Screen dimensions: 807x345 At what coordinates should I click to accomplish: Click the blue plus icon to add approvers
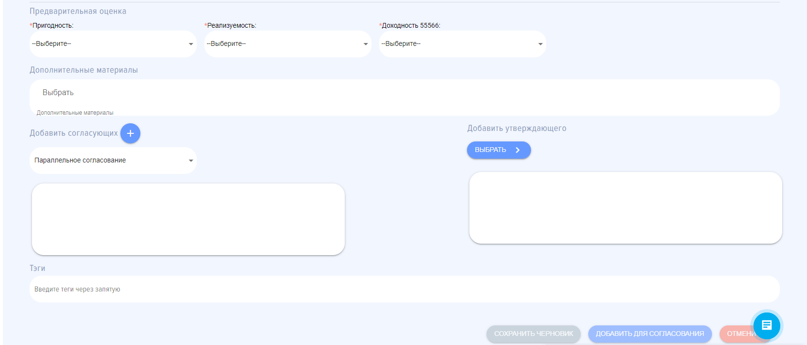(130, 133)
